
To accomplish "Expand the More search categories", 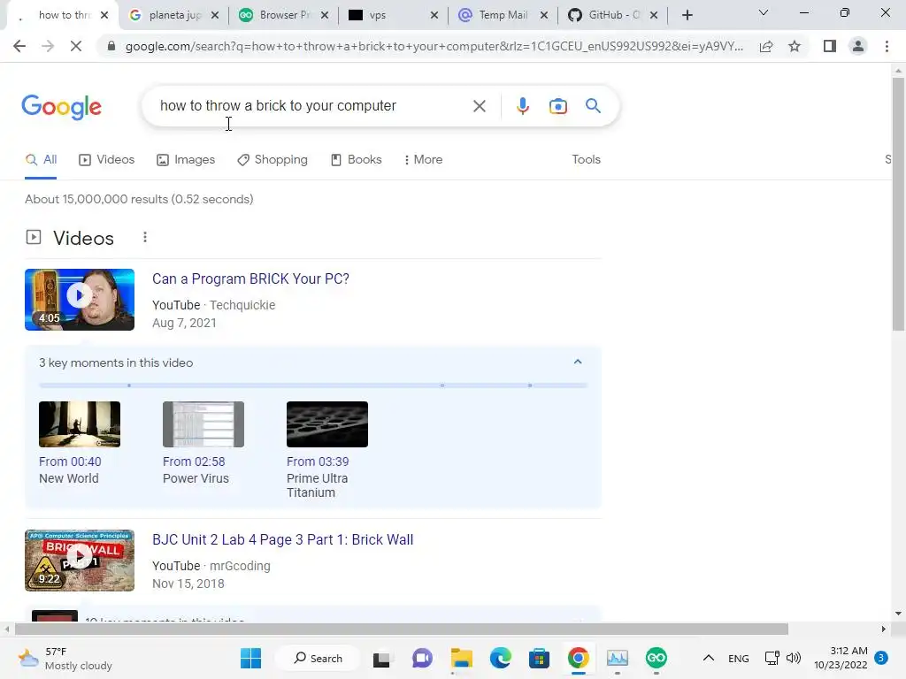I will pos(423,160).
